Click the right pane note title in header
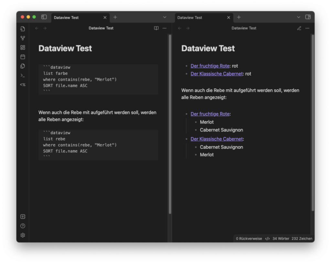331x264 pixels. 244,28
